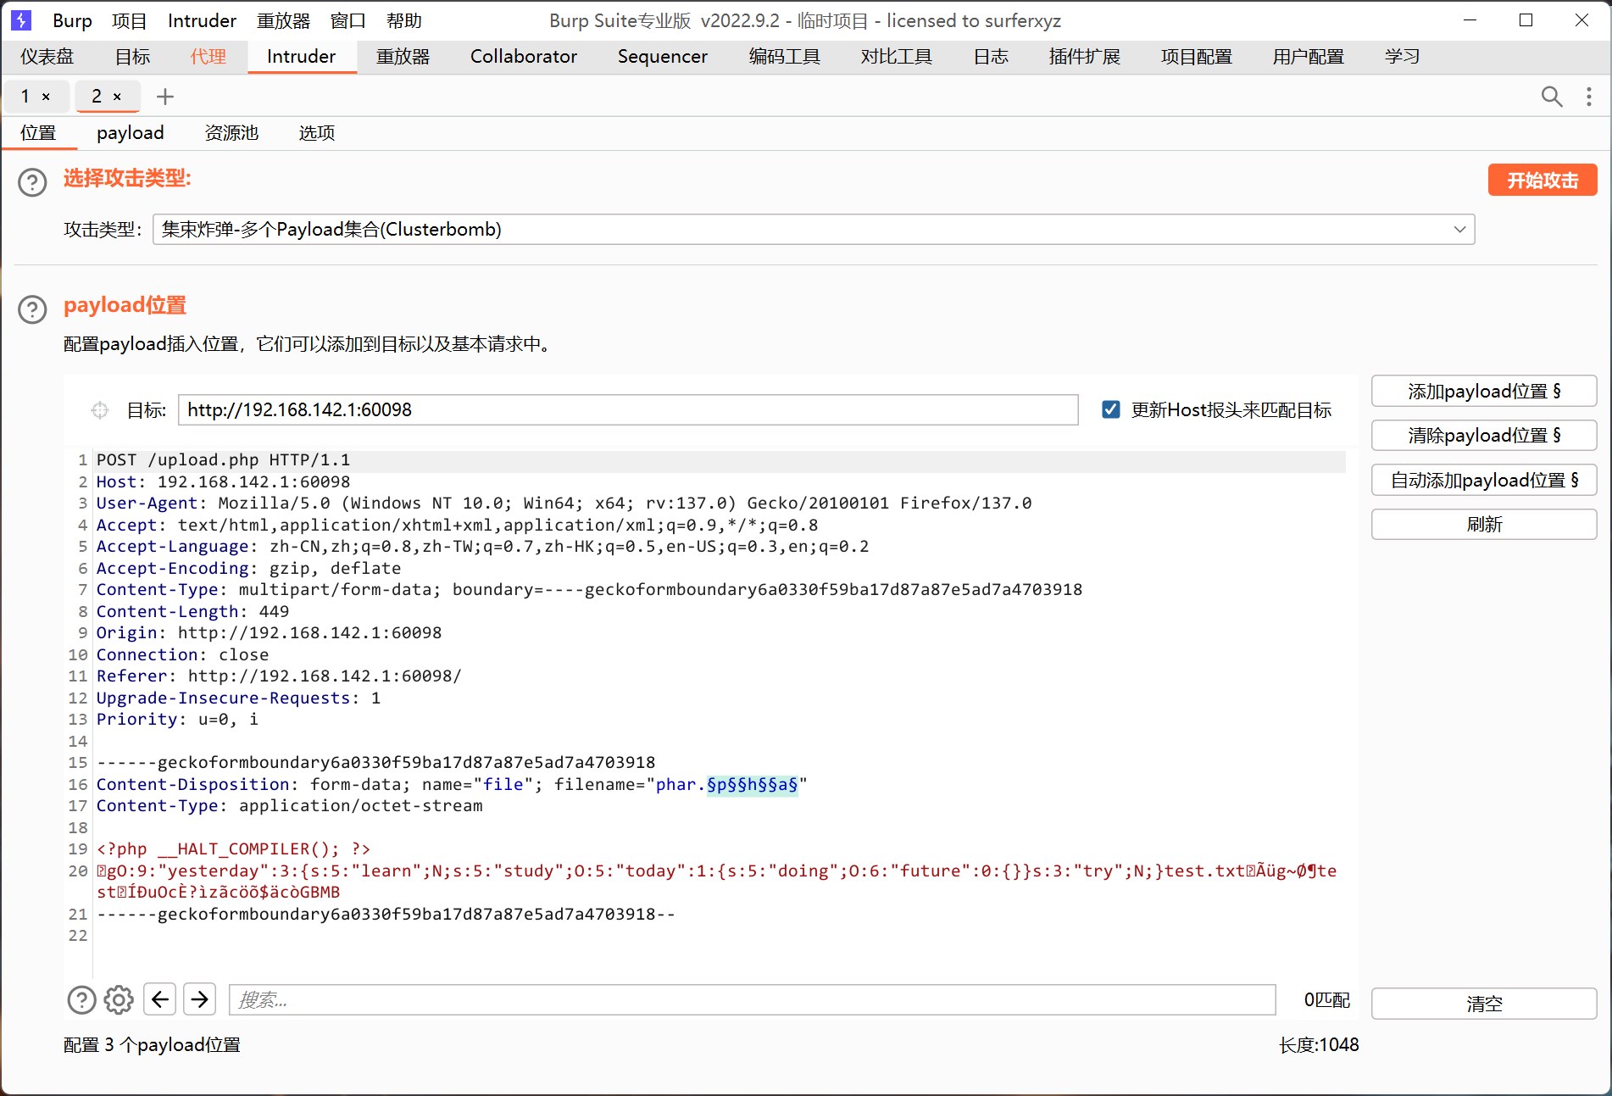Screen dimensions: 1612x1096
Task: Focus the request search field
Action: click(x=752, y=1000)
